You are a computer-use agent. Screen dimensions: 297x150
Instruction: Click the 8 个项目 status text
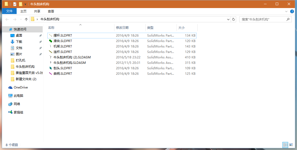pos(12,145)
